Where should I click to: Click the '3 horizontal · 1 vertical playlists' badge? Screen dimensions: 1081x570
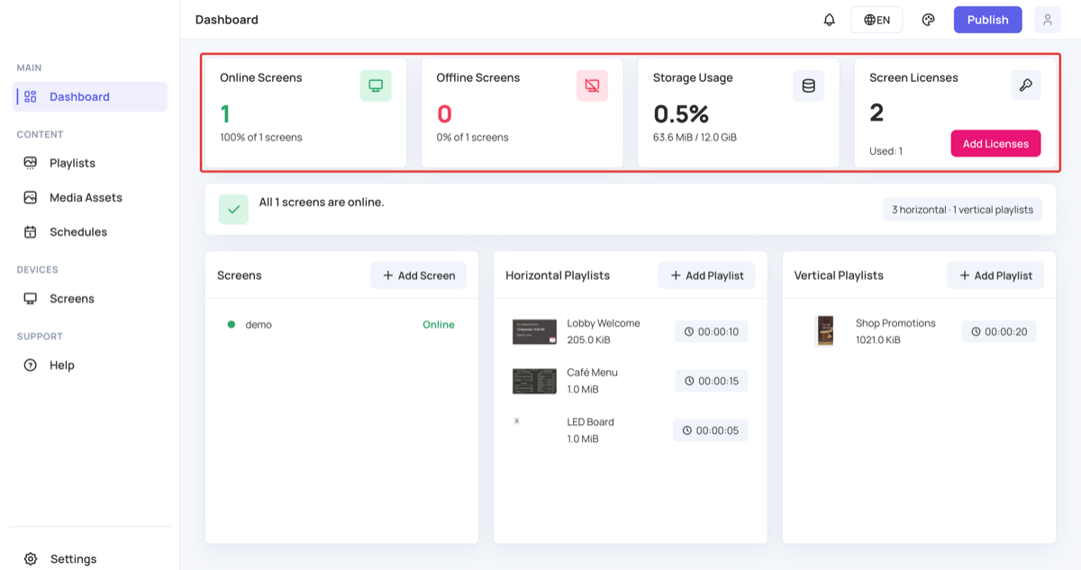pos(962,210)
